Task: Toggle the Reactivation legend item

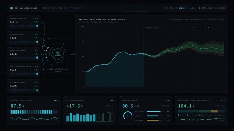Action: pos(204,115)
